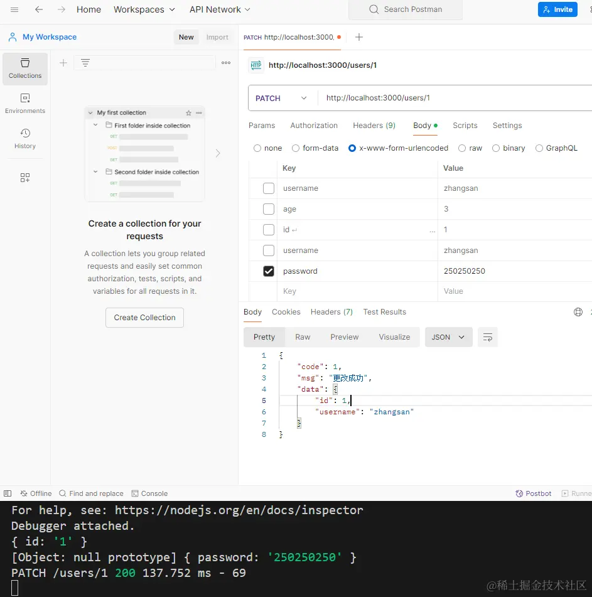Viewport: 592px width, 597px height.
Task: Uncheck the password row checkbox
Action: pyautogui.click(x=269, y=271)
